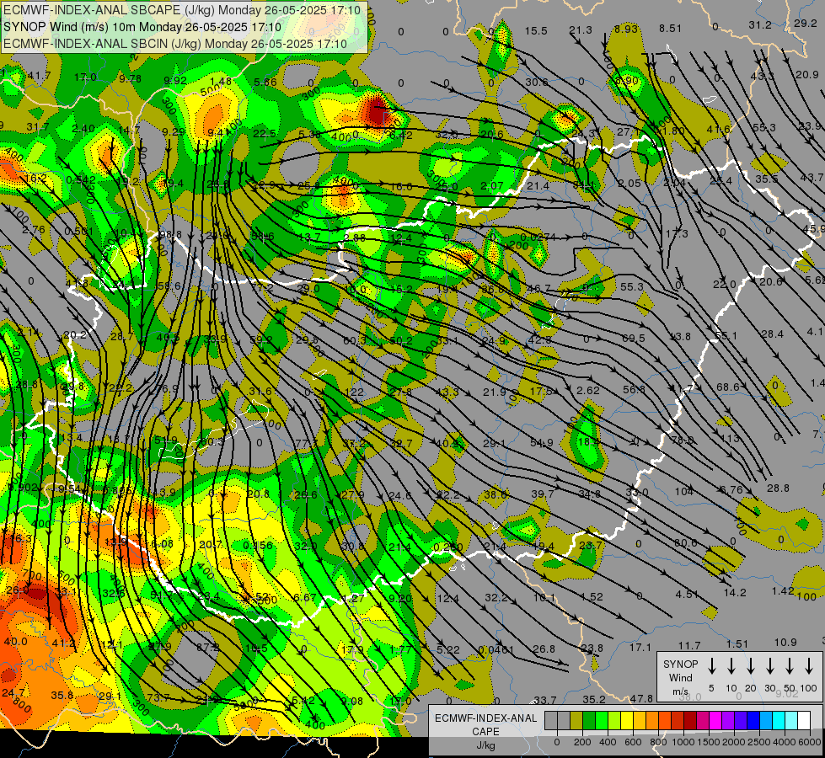Click the 2500 tick label in the CAPE legend
The image size is (825, 758).
point(758,742)
